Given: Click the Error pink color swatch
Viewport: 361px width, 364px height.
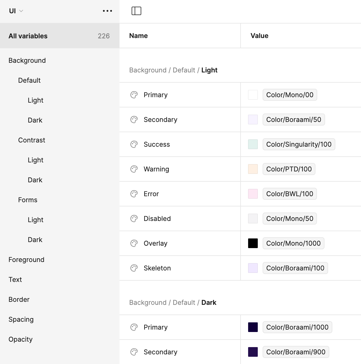Looking at the screenshot, I should (x=253, y=194).
